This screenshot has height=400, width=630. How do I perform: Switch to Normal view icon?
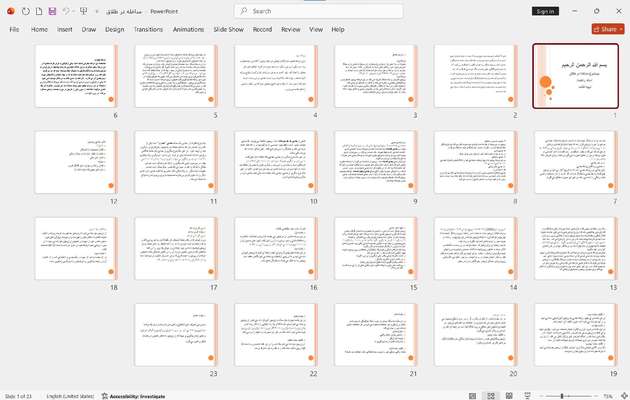[473, 396]
